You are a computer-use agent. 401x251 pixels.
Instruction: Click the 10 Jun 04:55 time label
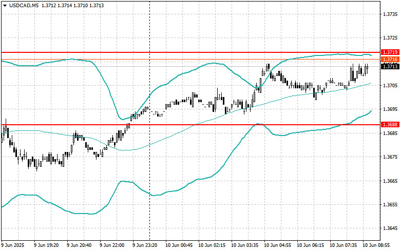point(277,245)
